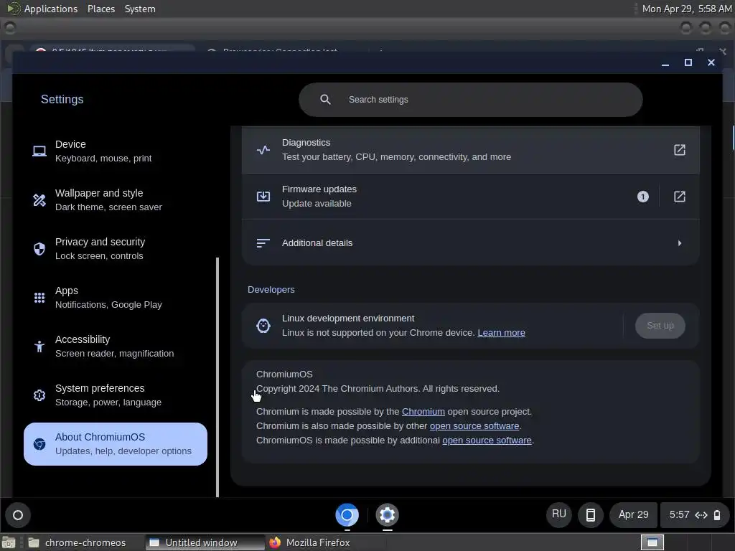Click the Additional details label
Image resolution: width=735 pixels, height=551 pixels.
317,242
